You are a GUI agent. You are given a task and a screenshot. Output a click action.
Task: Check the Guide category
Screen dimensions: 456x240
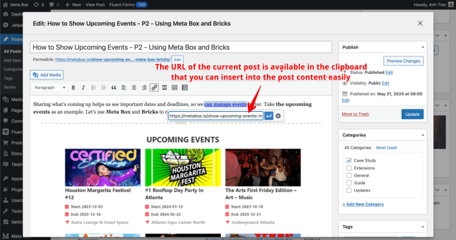pyautogui.click(x=349, y=183)
